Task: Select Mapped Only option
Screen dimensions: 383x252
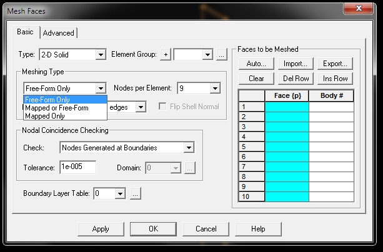Action: point(65,116)
